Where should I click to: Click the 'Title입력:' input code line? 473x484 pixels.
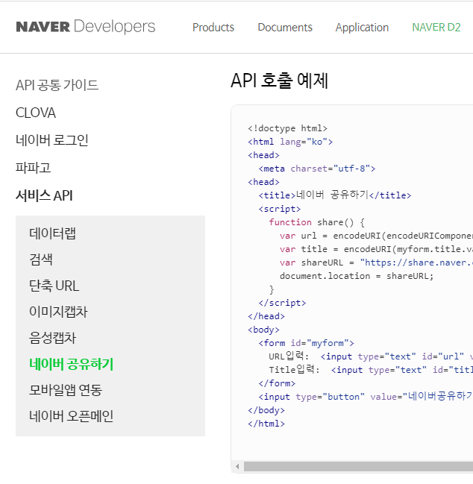[x=371, y=370]
